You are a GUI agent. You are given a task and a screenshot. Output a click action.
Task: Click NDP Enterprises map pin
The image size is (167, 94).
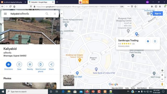click(x=154, y=73)
